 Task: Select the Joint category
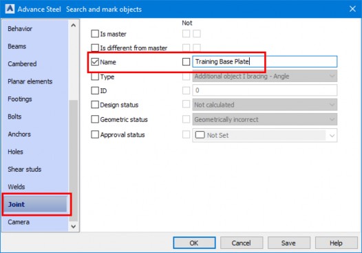click(x=35, y=204)
